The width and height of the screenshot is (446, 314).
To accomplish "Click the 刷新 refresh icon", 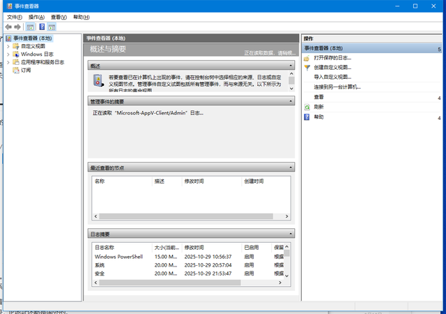I will coord(307,107).
